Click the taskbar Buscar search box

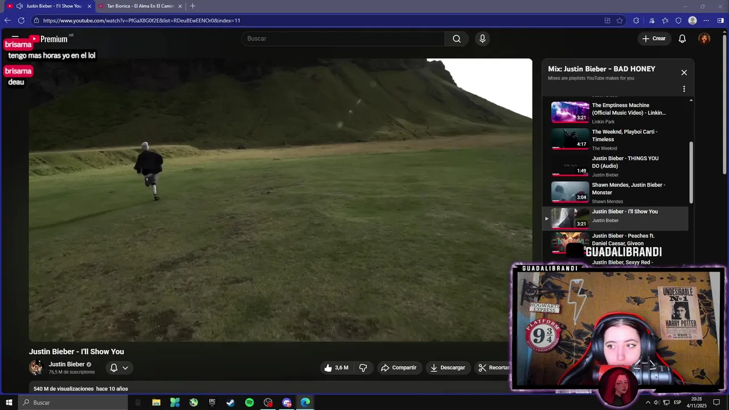click(73, 403)
